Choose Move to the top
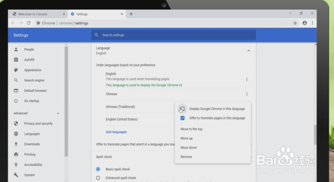This screenshot has width=334, height=182. 191,129
